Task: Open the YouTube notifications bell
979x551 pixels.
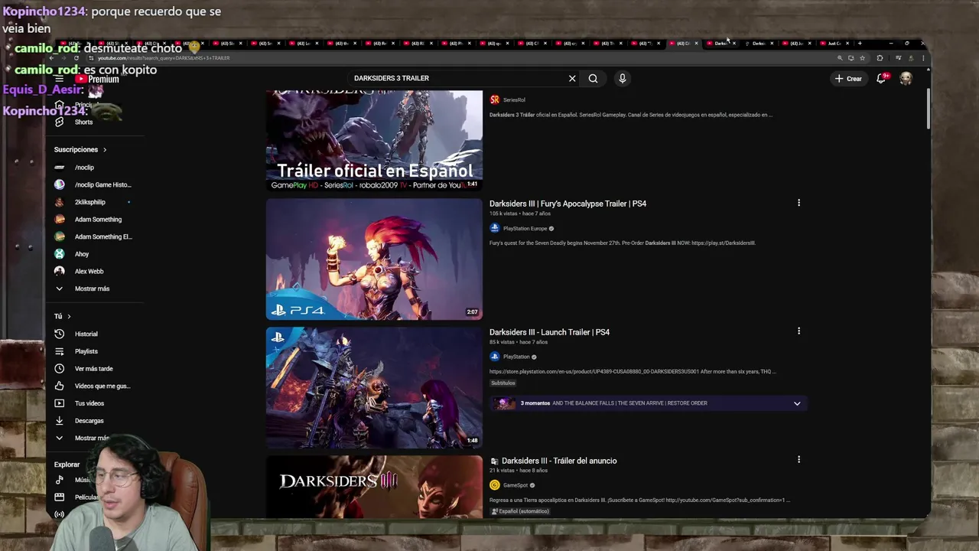Action: tap(881, 78)
